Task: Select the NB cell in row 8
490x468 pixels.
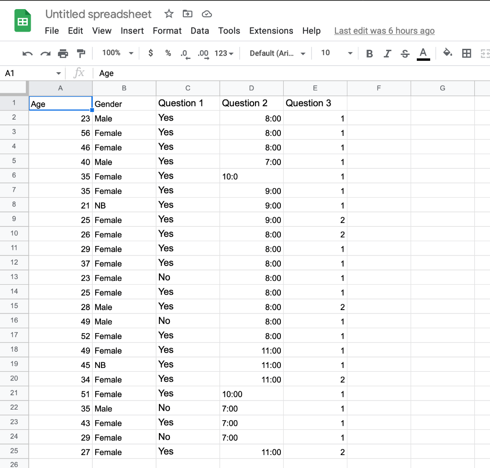Action: point(124,205)
